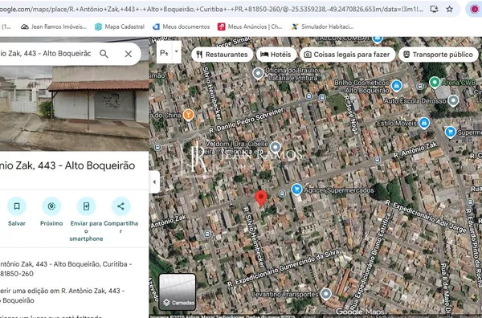
Task: Bookmark page with the star icon
Action: (x=449, y=9)
